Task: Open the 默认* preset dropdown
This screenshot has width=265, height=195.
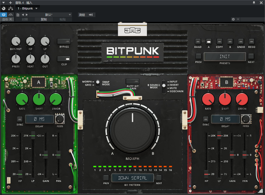Action: [x=50, y=15]
